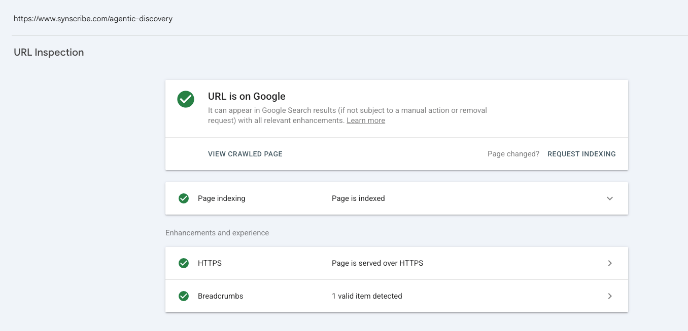This screenshot has width=688, height=331.
Task: Click the inspected URL synscribe.com/agentic-discovery
Action: pos(93,19)
